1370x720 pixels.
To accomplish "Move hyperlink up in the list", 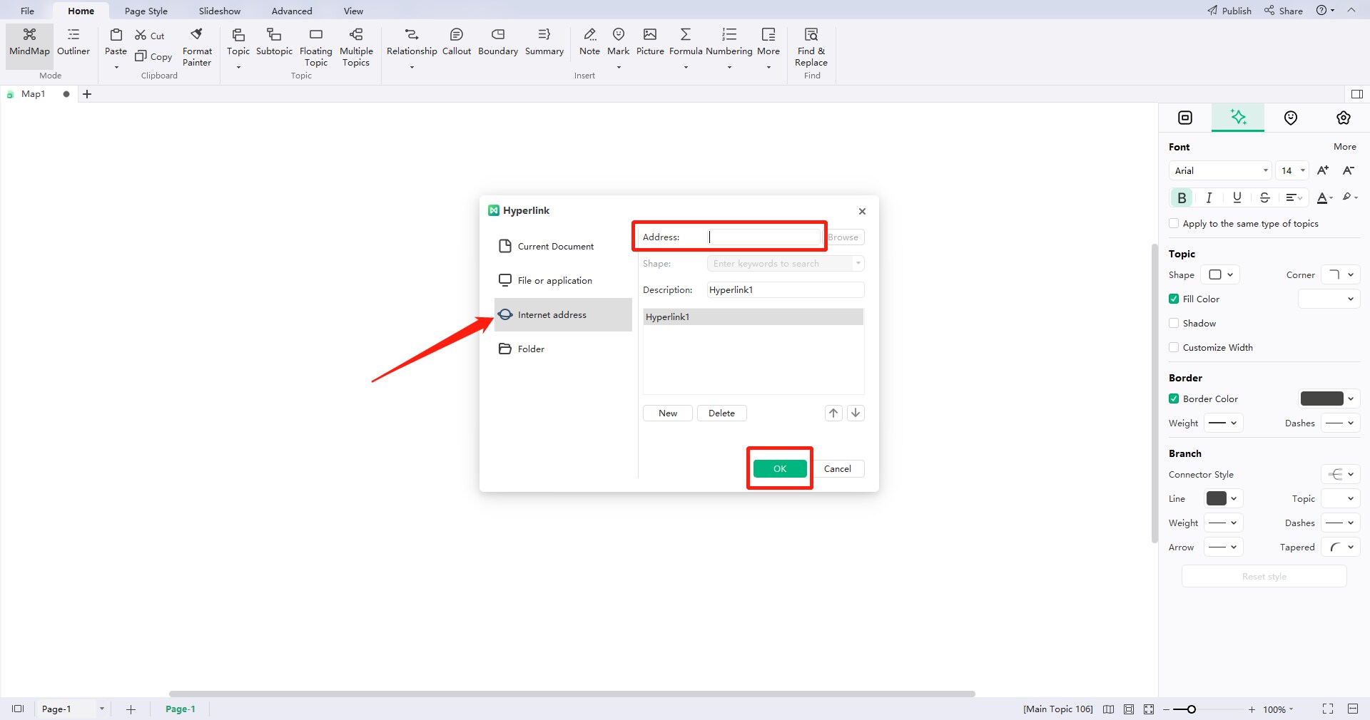I will pos(833,413).
